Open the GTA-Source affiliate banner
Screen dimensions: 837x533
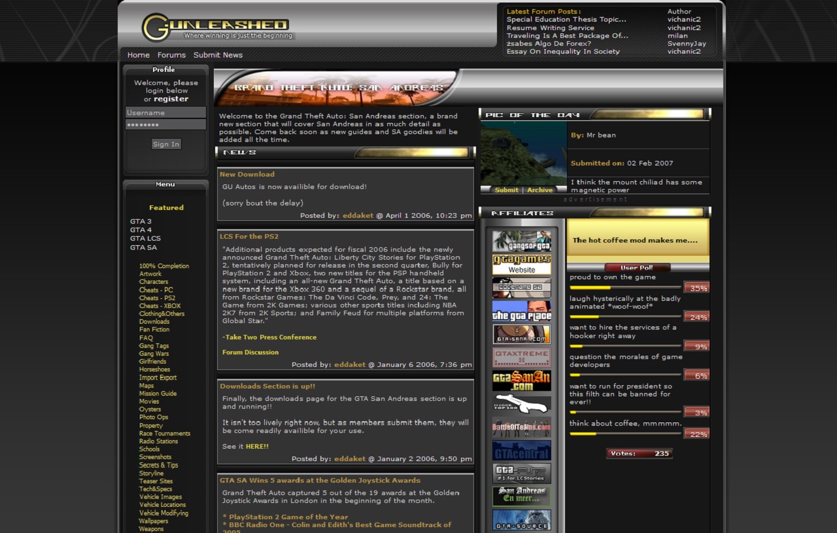point(521,520)
